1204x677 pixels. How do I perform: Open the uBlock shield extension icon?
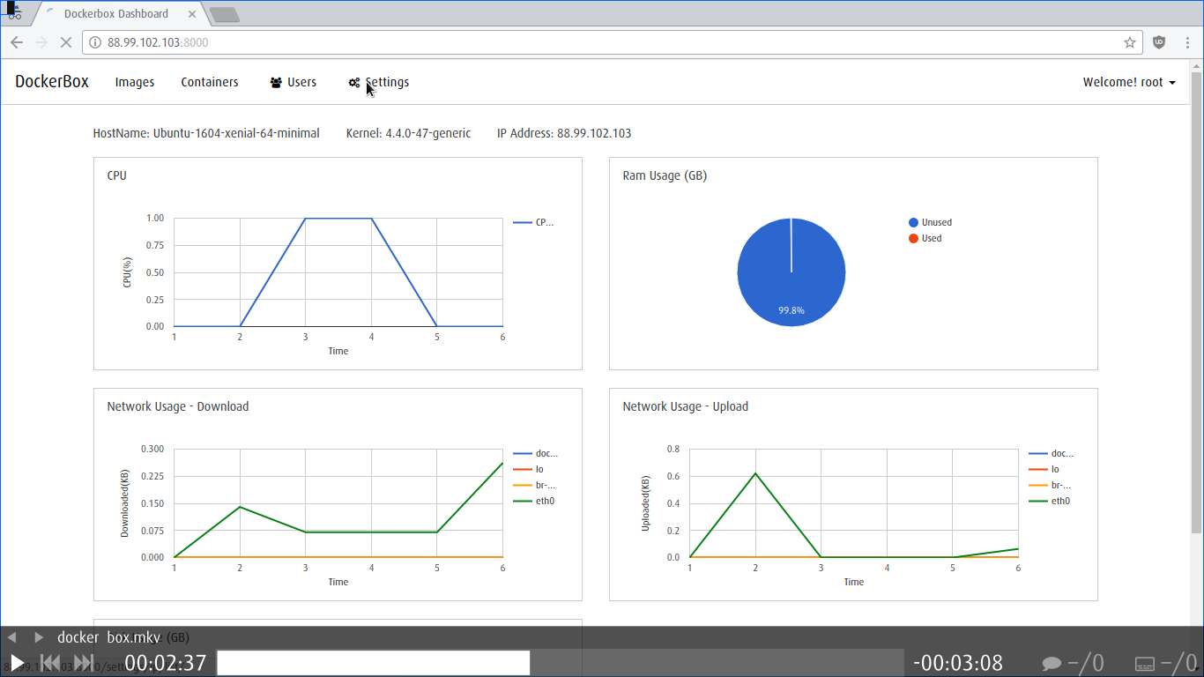click(1159, 42)
